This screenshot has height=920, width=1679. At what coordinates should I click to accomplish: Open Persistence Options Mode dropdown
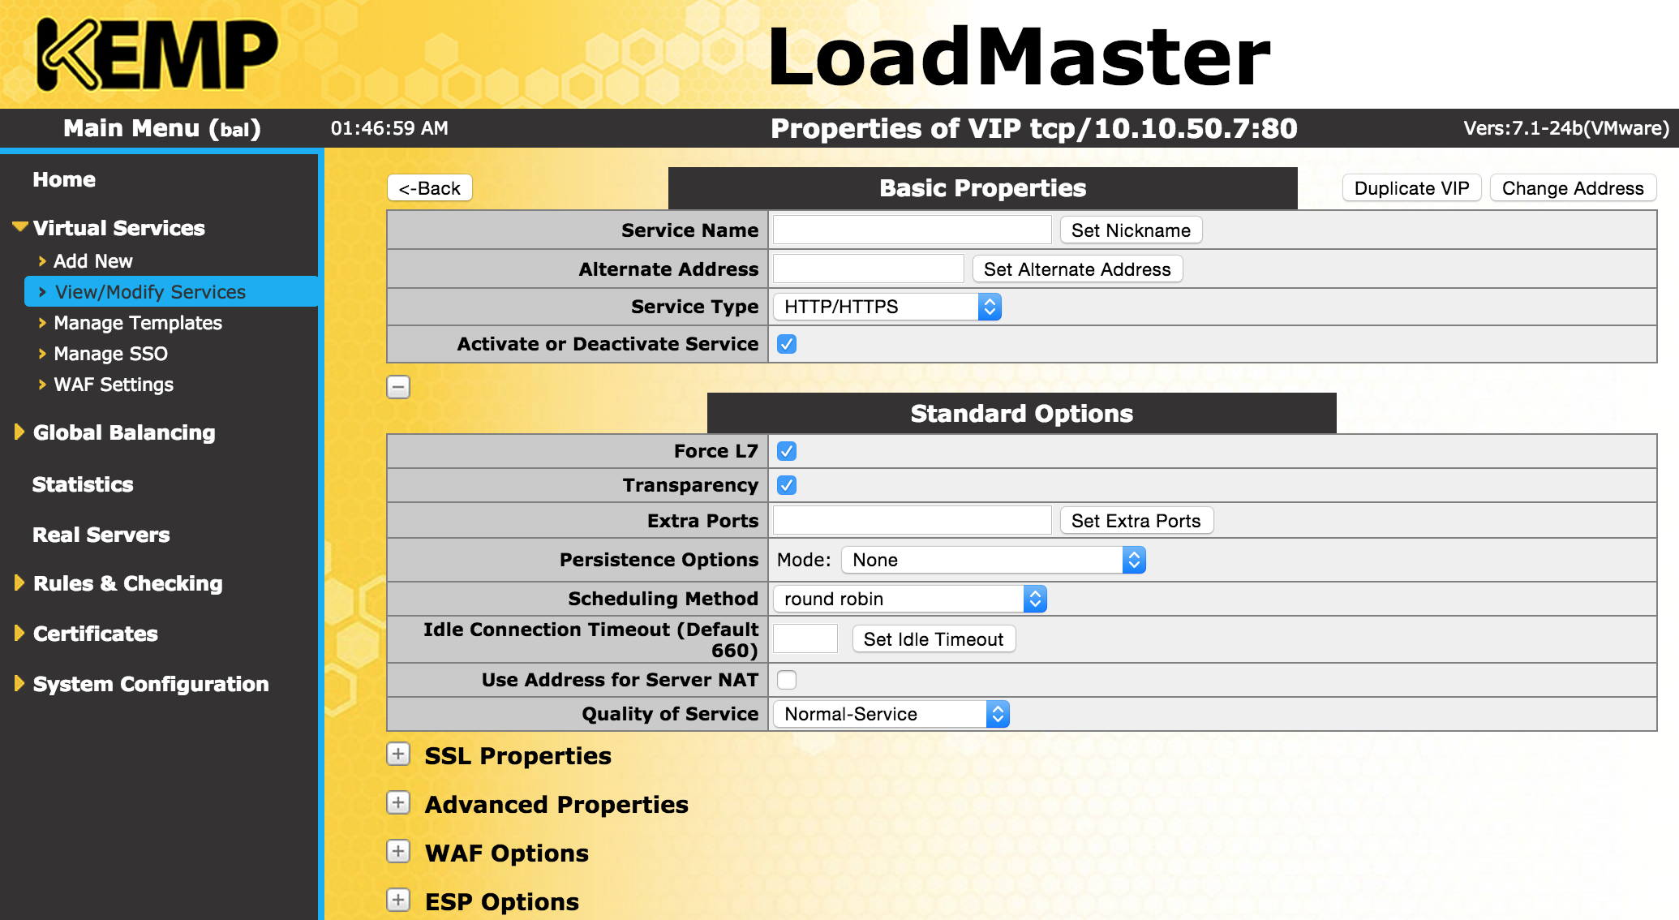993,560
